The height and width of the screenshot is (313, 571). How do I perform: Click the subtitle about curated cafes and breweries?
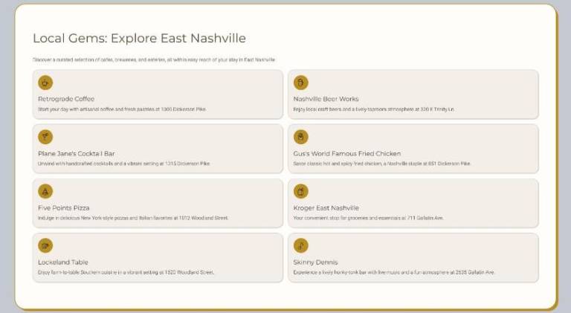154,59
